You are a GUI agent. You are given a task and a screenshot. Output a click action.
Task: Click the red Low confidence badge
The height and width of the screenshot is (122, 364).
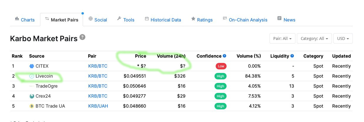point(221,66)
